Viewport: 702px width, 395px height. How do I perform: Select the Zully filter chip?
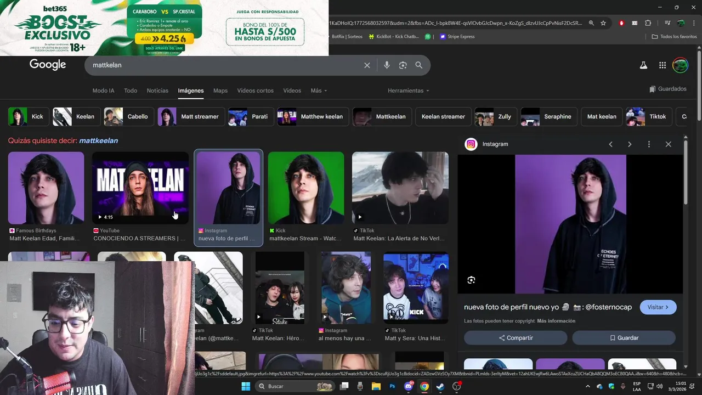[x=495, y=117]
